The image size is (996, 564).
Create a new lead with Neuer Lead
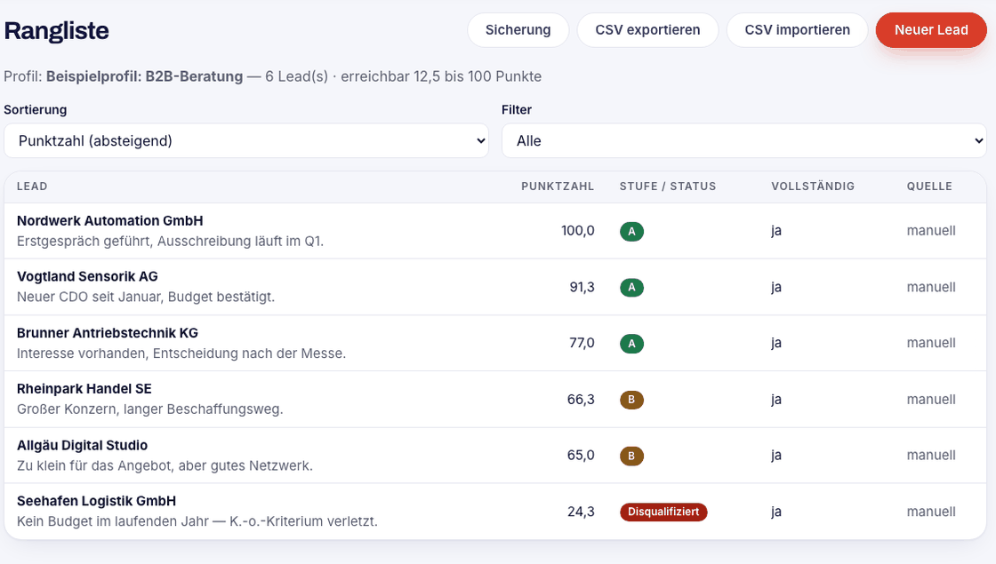point(931,30)
